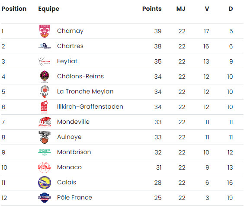The width and height of the screenshot is (244, 206).
Task: Select the Aulnoye team logo
Action: coord(45,137)
